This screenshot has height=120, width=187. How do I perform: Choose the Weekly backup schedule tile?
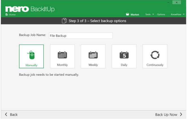93,56
